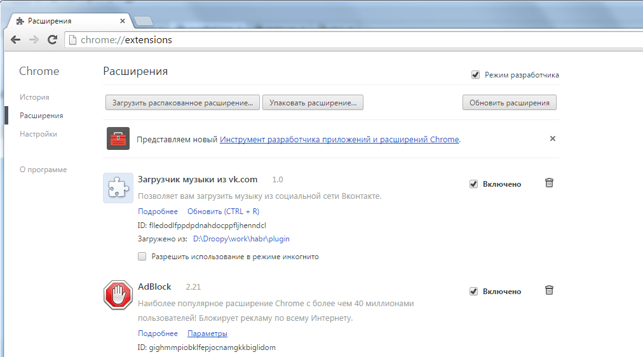Click the AdBlock extension name

(x=154, y=286)
